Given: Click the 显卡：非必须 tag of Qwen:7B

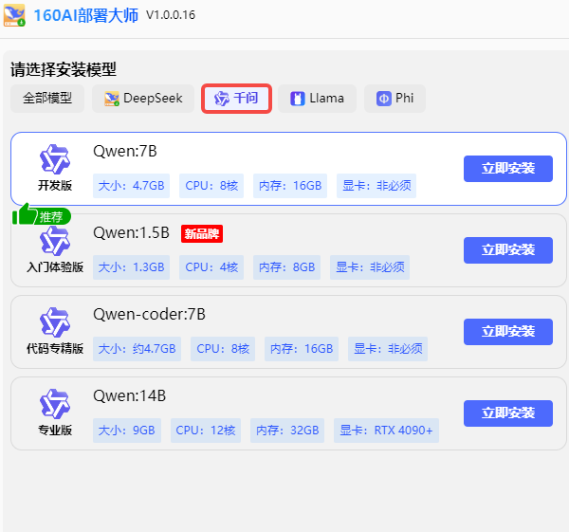Looking at the screenshot, I should coord(376,186).
